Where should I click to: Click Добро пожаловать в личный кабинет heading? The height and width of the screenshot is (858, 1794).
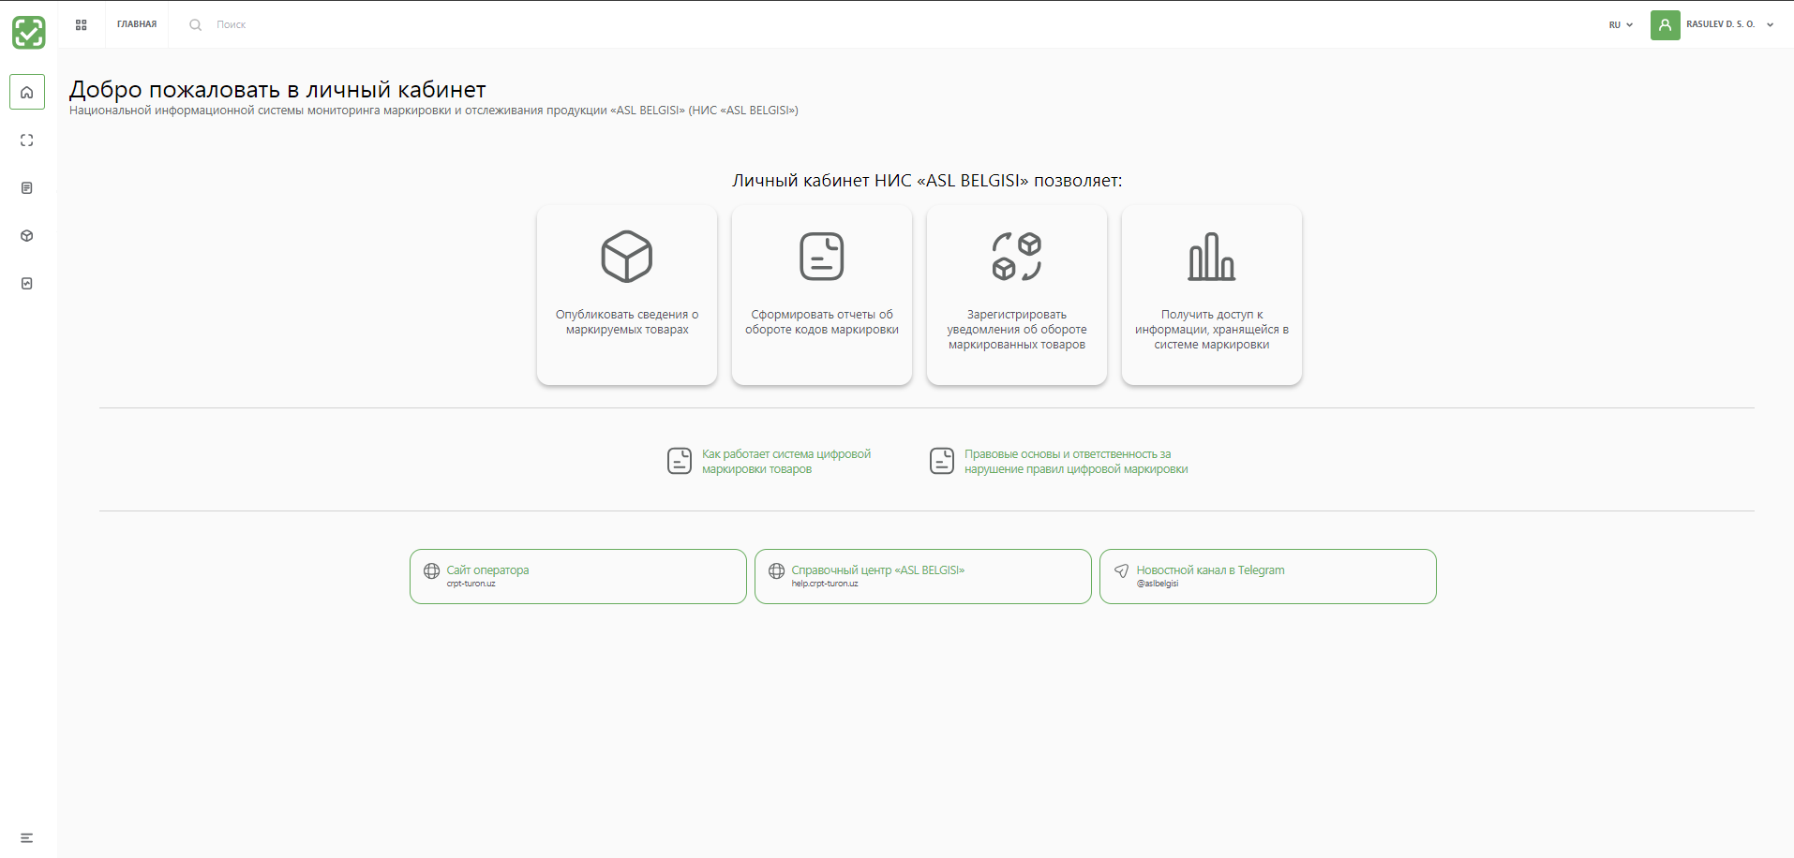(x=277, y=90)
